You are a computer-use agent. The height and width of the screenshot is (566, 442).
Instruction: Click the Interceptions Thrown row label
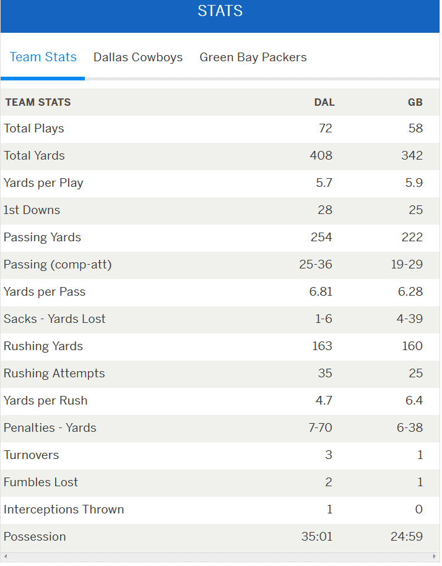click(x=64, y=510)
